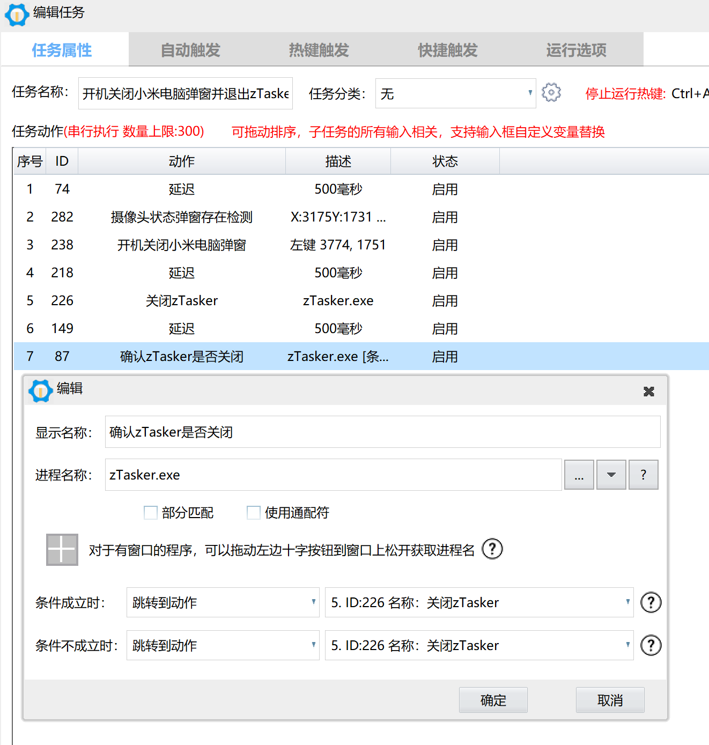
Task: Enable the 部分匹配 checkbox
Action: [x=150, y=512]
